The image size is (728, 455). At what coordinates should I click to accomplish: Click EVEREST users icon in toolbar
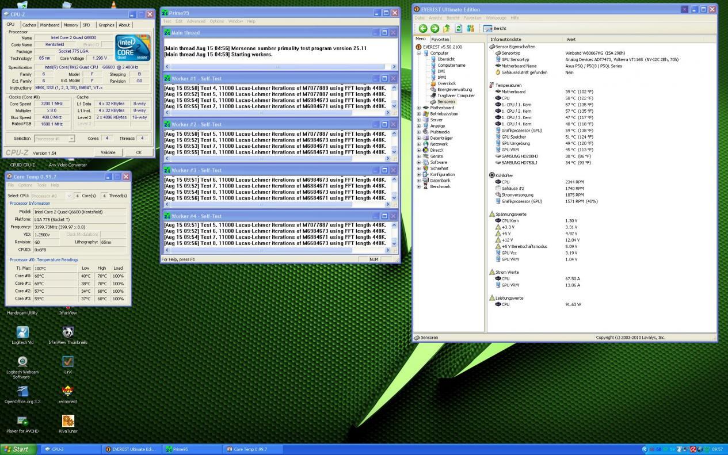(x=471, y=28)
